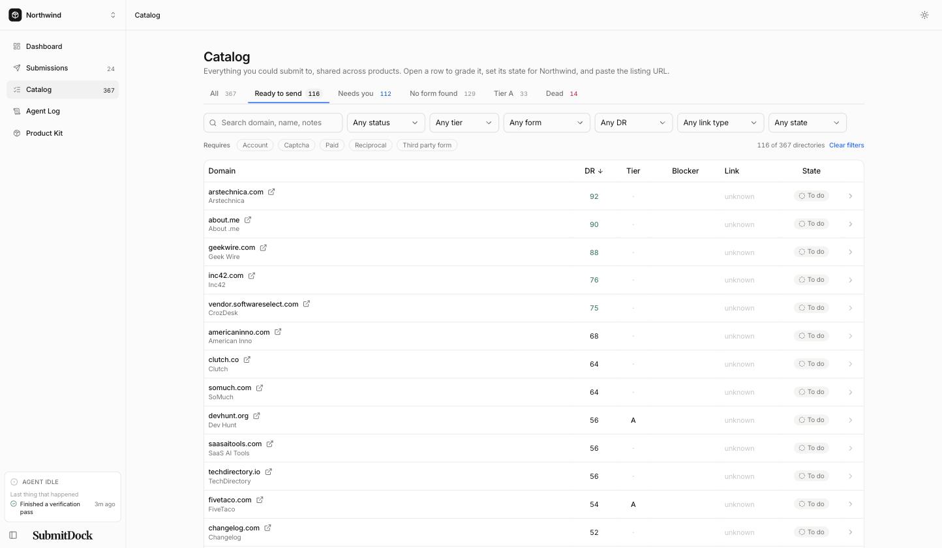Expand the clutch.co row chevron
Image resolution: width=942 pixels, height=548 pixels.
coord(850,364)
